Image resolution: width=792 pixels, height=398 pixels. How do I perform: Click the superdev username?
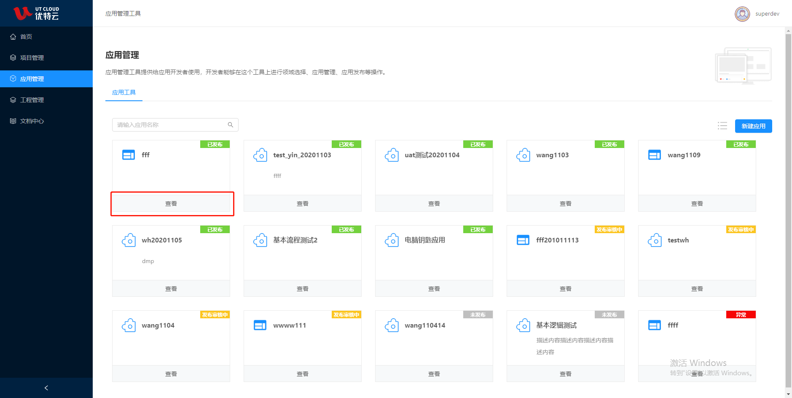click(x=767, y=14)
